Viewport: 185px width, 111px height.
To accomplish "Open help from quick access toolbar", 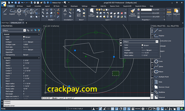I will [x=48, y=2].
